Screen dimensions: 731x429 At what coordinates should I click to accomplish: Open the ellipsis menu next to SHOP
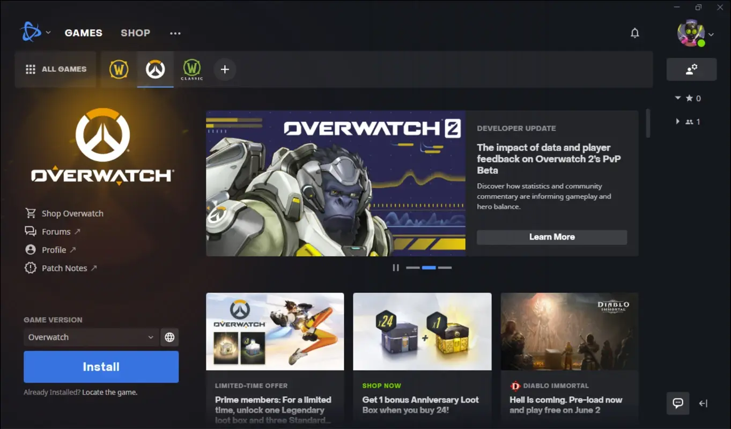[x=175, y=33]
